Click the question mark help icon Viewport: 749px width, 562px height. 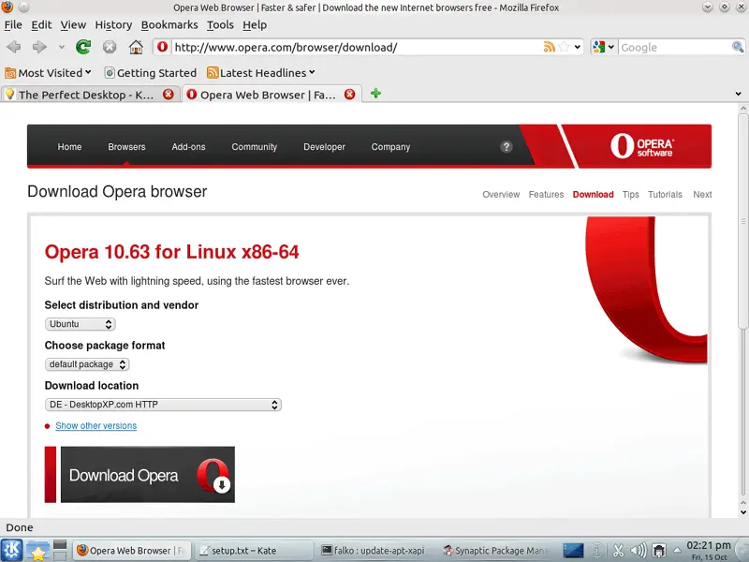(507, 147)
